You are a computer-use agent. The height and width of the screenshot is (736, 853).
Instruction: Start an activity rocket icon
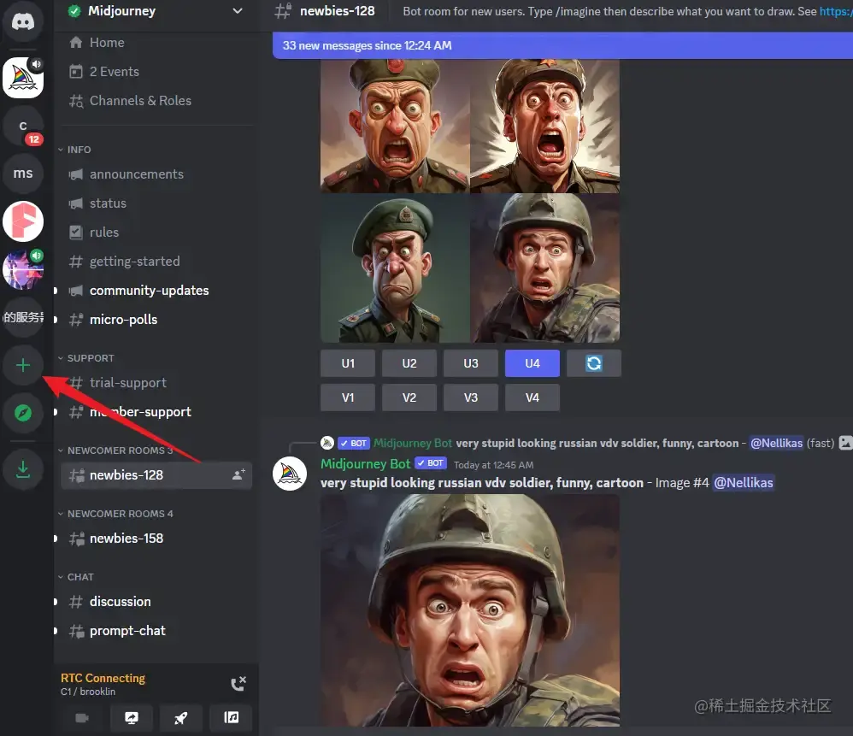(x=181, y=718)
